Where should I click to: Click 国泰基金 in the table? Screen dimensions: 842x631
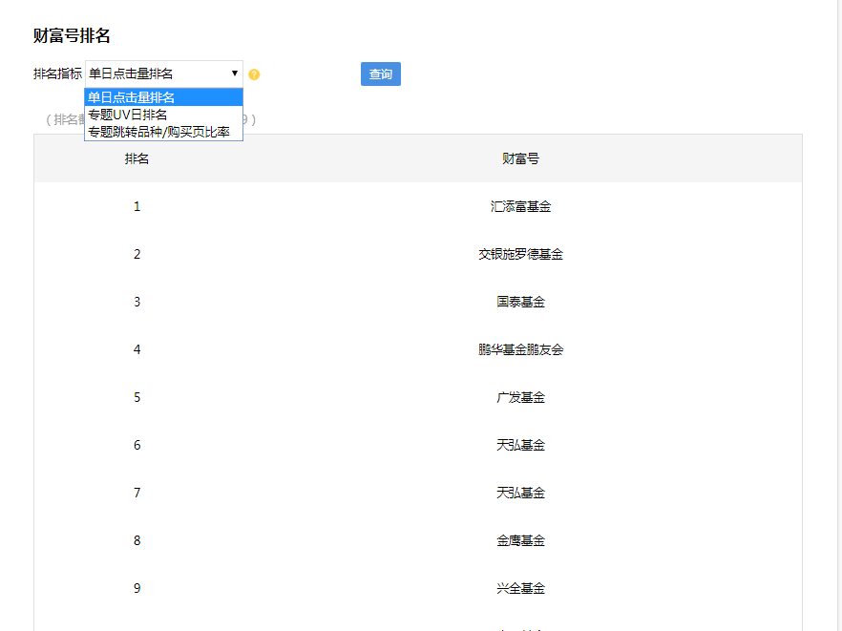click(x=520, y=302)
